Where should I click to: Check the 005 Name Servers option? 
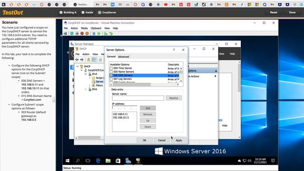(111, 72)
